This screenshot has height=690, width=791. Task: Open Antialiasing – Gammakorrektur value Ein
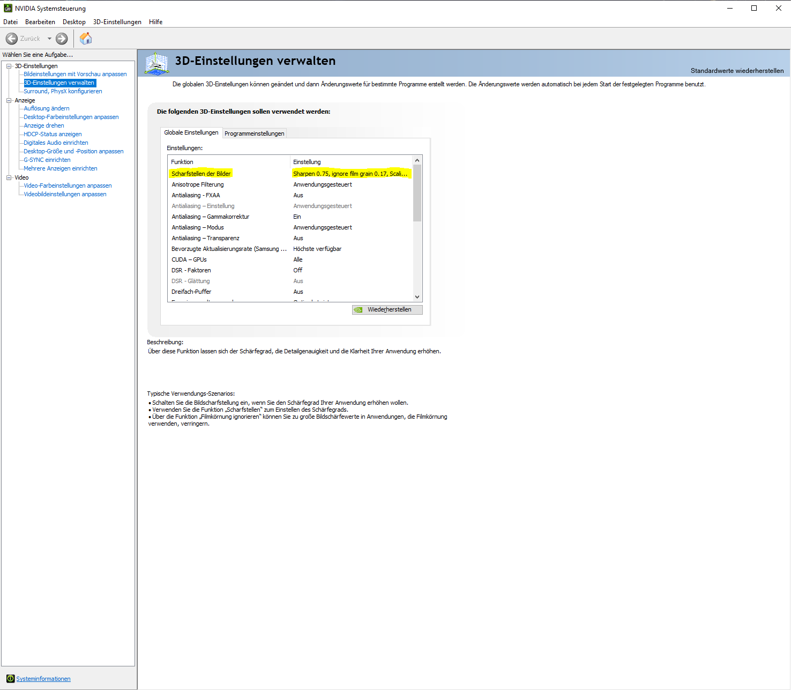(297, 217)
